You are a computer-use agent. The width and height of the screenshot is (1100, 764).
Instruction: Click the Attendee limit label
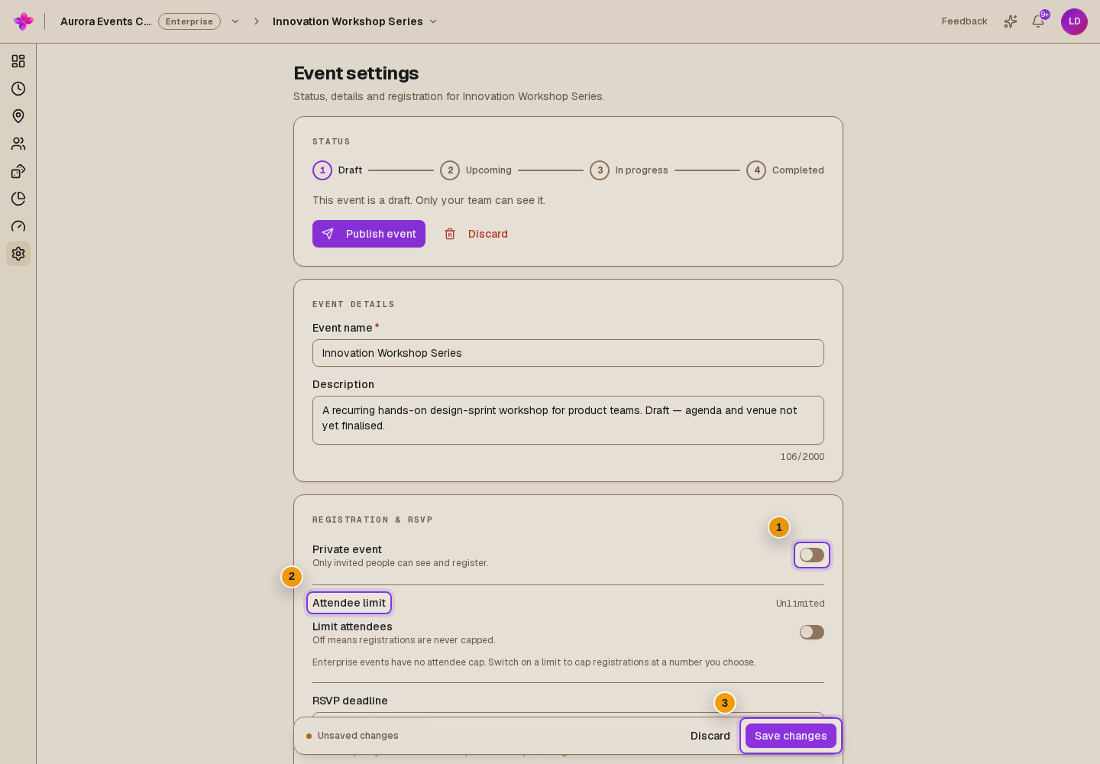349,603
